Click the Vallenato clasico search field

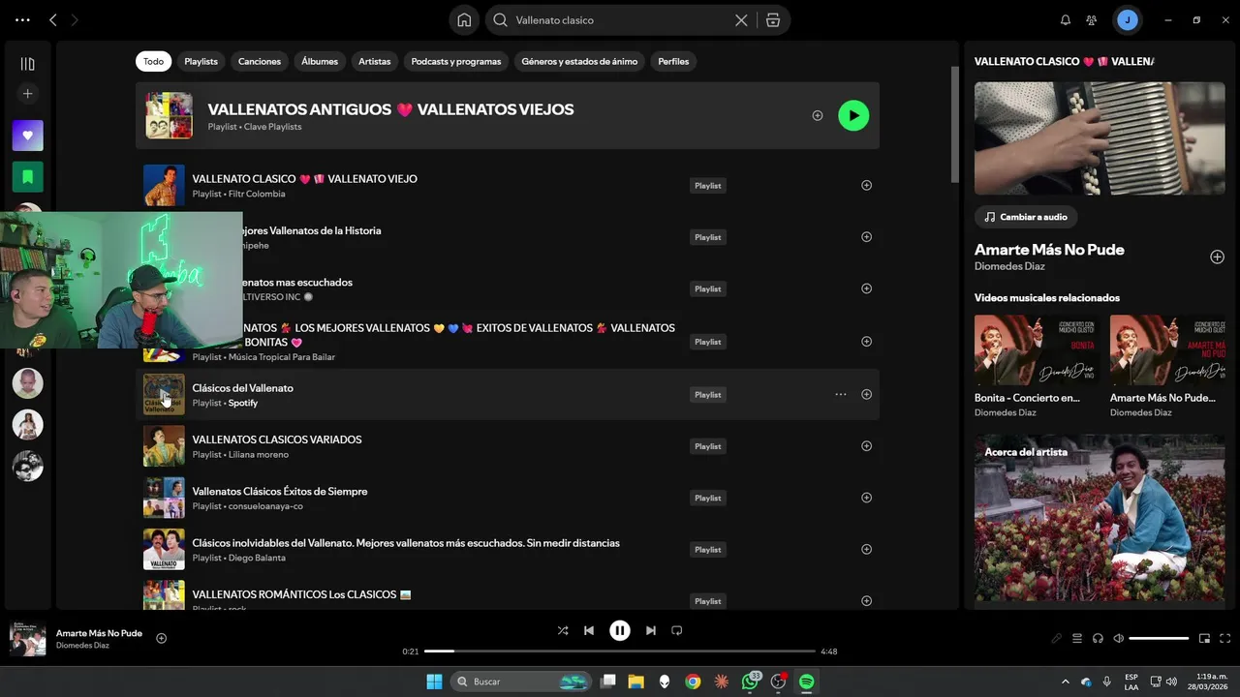(620, 20)
